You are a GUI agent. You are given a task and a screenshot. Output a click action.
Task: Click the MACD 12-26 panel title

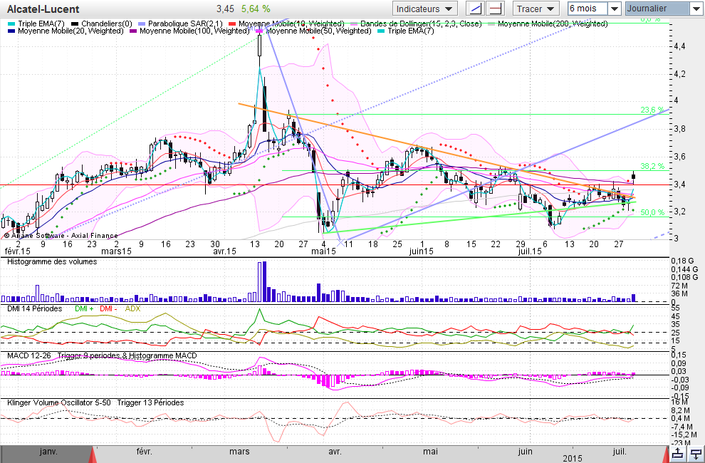[x=30, y=355]
